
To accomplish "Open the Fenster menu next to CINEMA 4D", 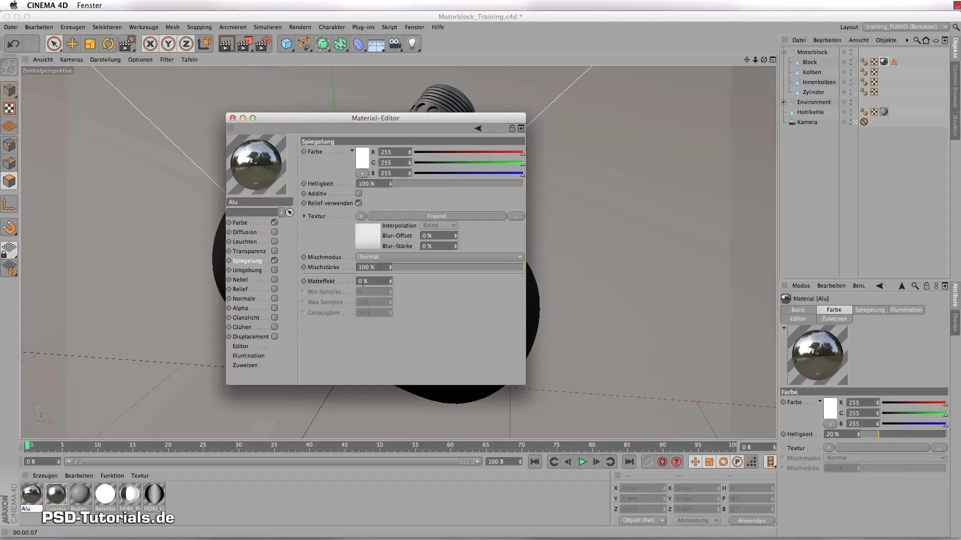I will tap(90, 5).
